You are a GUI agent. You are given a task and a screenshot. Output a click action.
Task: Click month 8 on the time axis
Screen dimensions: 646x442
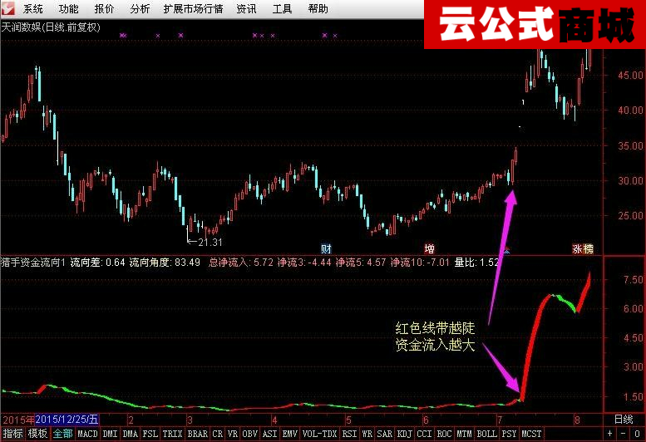pyautogui.click(x=577, y=420)
